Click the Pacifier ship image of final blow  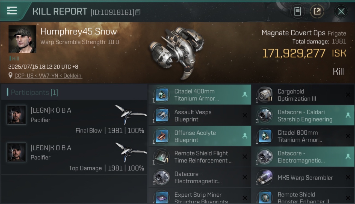click(131, 114)
